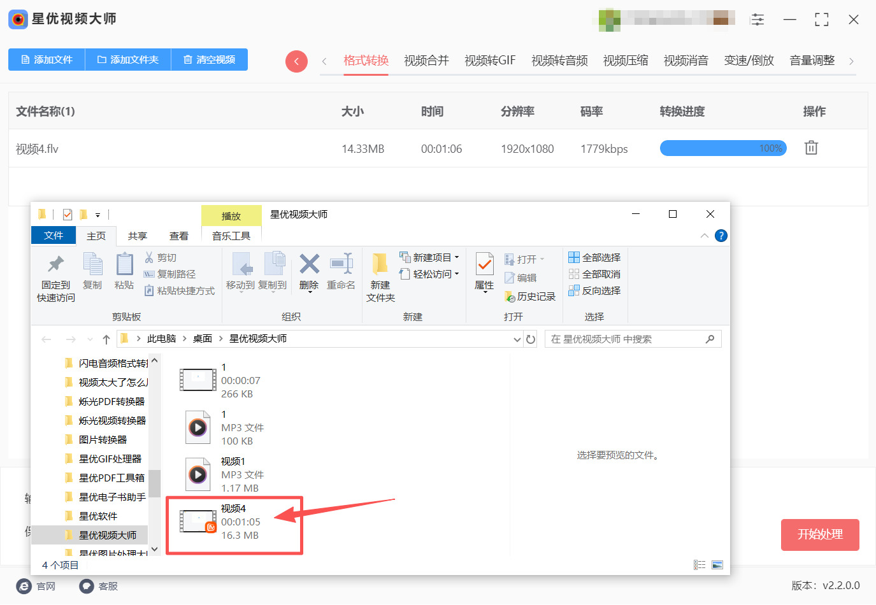
Task: Open 属性 checkmark icon
Action: pos(484,264)
